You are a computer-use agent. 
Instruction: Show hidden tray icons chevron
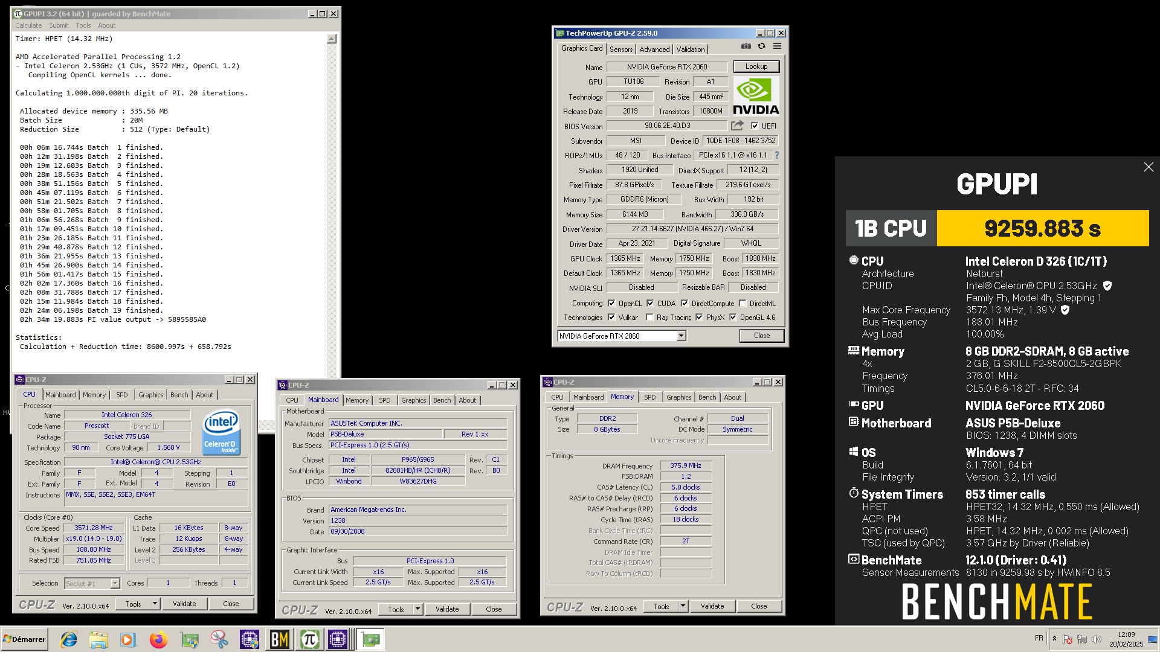pos(1054,639)
